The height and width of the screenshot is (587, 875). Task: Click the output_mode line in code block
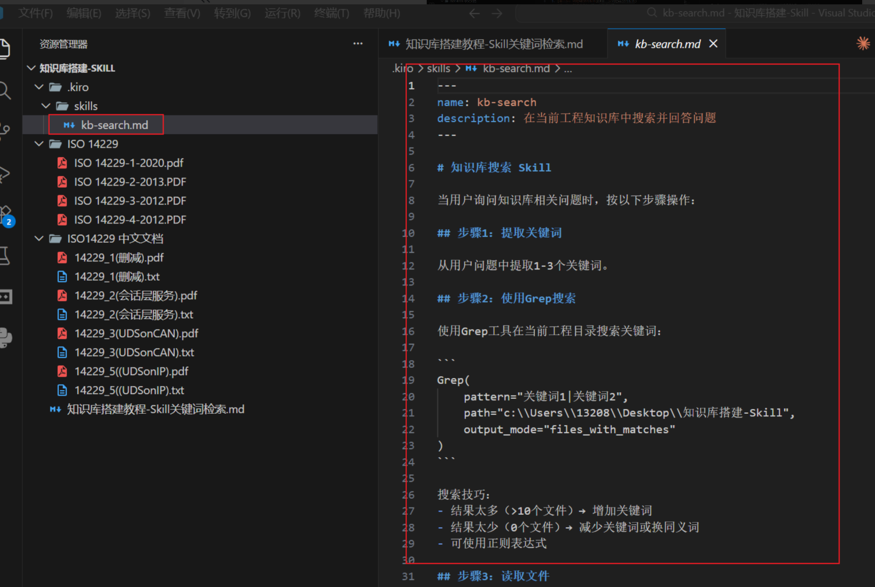pyautogui.click(x=569, y=429)
